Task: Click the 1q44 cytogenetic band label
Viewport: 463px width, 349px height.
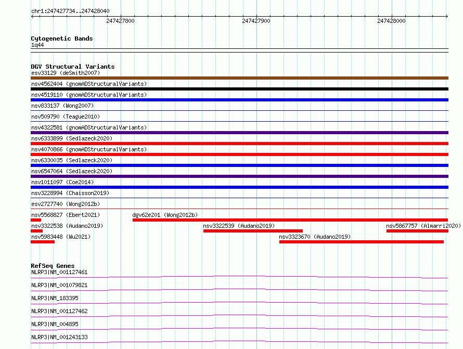Action: (x=37, y=45)
